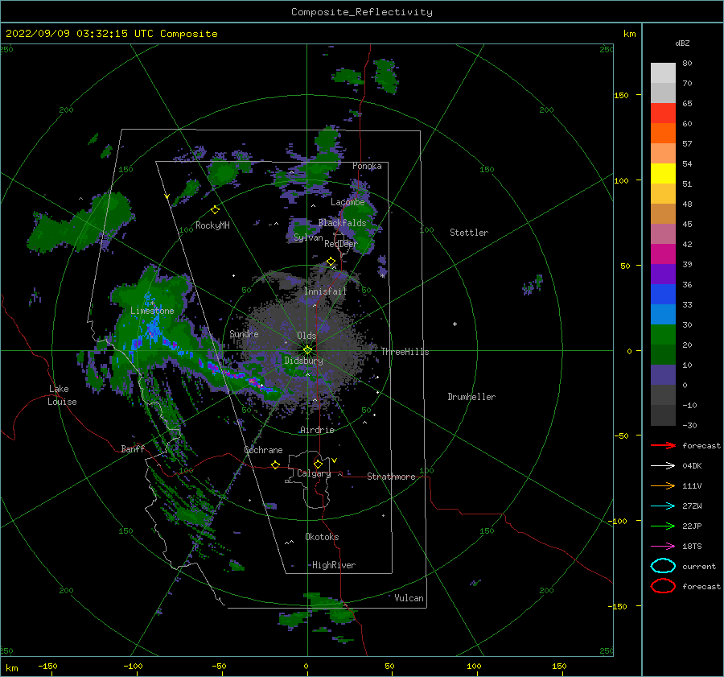The image size is (724, 677).
Task: Pick the slate 0–10 dBZ swatch
Action: (x=663, y=375)
